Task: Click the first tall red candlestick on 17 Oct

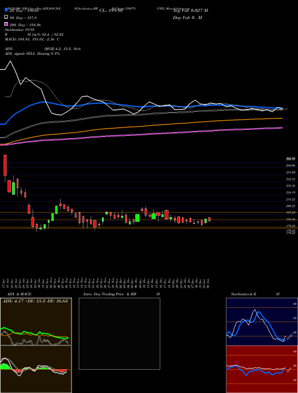Action: pyautogui.click(x=5, y=165)
